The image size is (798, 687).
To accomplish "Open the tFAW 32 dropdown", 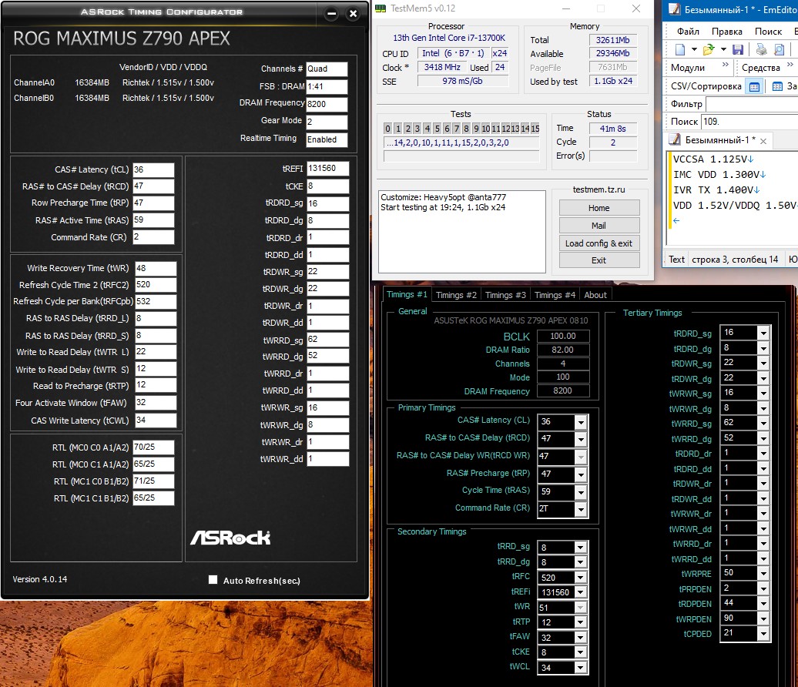I will pyautogui.click(x=580, y=638).
